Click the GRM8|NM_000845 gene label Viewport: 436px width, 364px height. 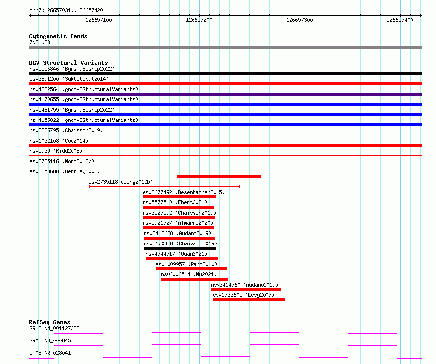coord(50,340)
